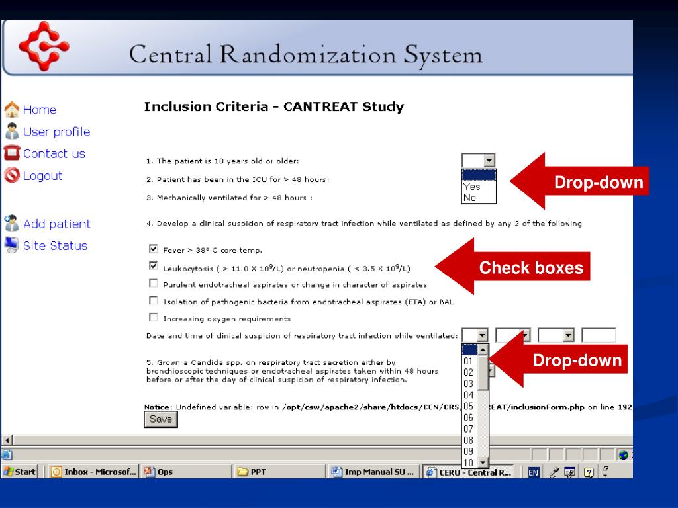Click the red Central Randomization System logo
Viewport: 678px width, 508px height.
click(x=44, y=46)
